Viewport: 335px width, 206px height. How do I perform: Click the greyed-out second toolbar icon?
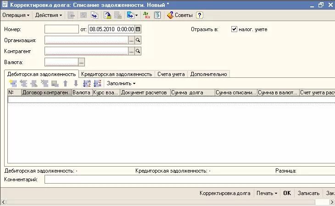click(x=83, y=15)
